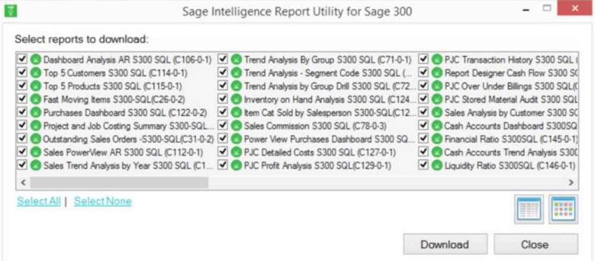Viewport: 595px width, 261px height.
Task: Select 'PJC Profit Analysis S300 SQL(C129-0-1)' text
Action: 318,165
